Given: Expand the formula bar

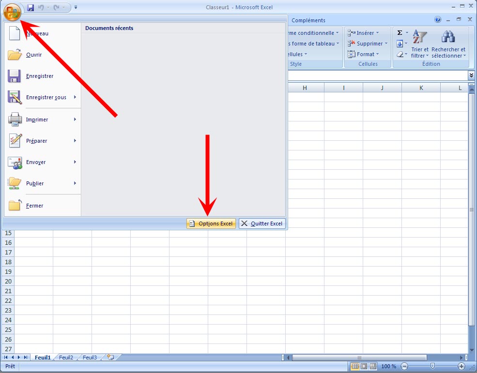Looking at the screenshot, I should (471, 75).
